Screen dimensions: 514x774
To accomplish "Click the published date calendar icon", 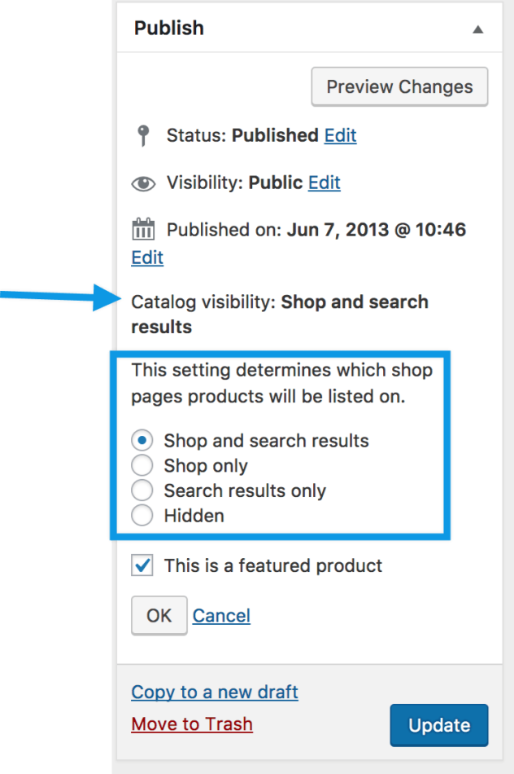I will [x=143, y=229].
